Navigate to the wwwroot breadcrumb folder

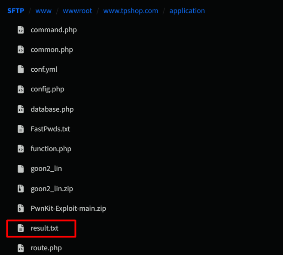pos(77,11)
